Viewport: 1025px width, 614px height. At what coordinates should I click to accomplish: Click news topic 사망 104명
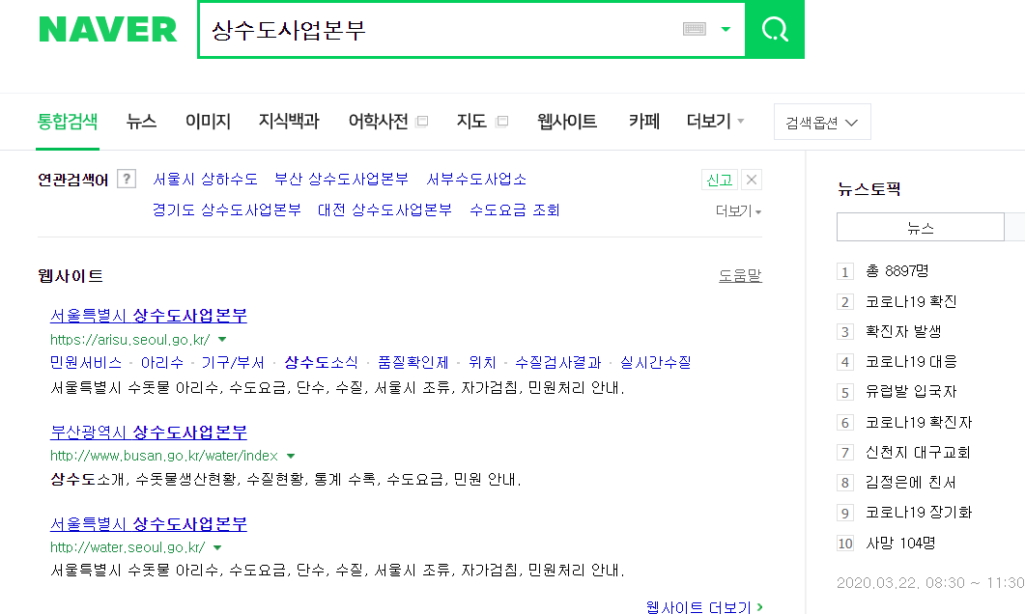(x=900, y=544)
